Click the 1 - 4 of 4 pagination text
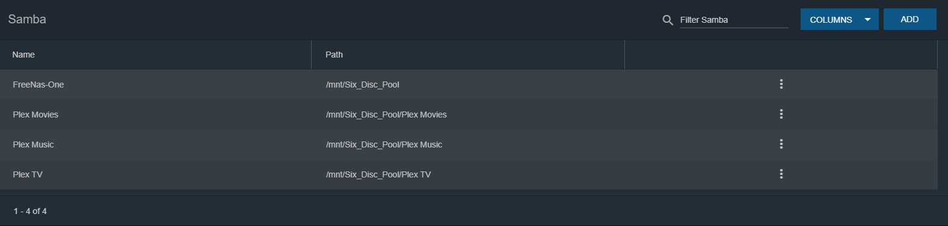This screenshot has height=226, width=948. [30, 211]
